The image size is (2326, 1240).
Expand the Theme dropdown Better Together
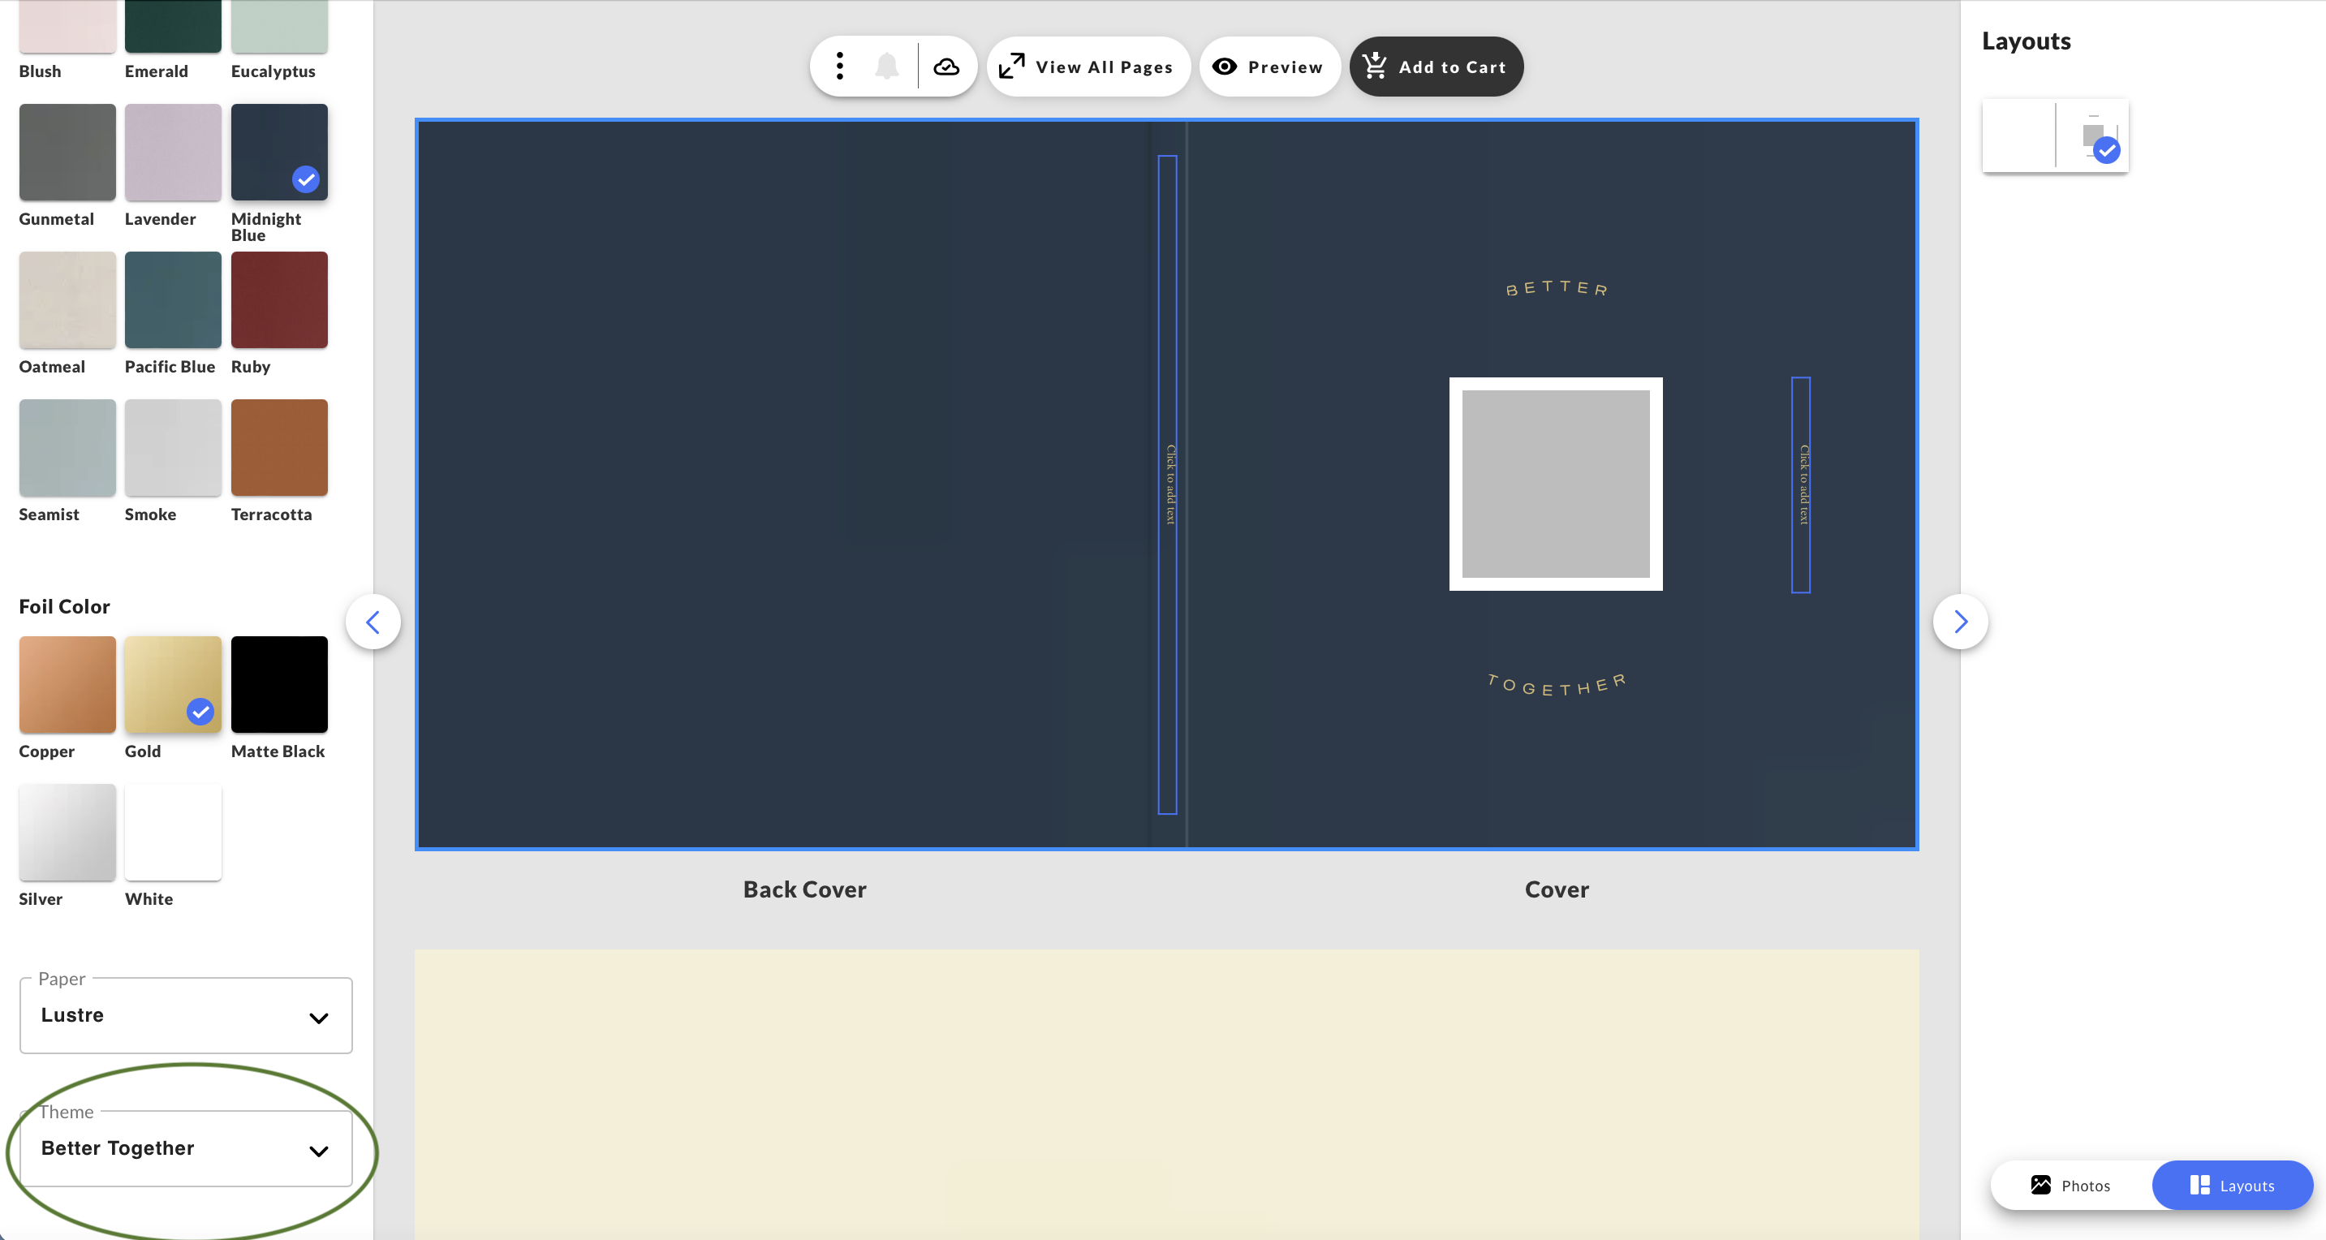tap(185, 1149)
